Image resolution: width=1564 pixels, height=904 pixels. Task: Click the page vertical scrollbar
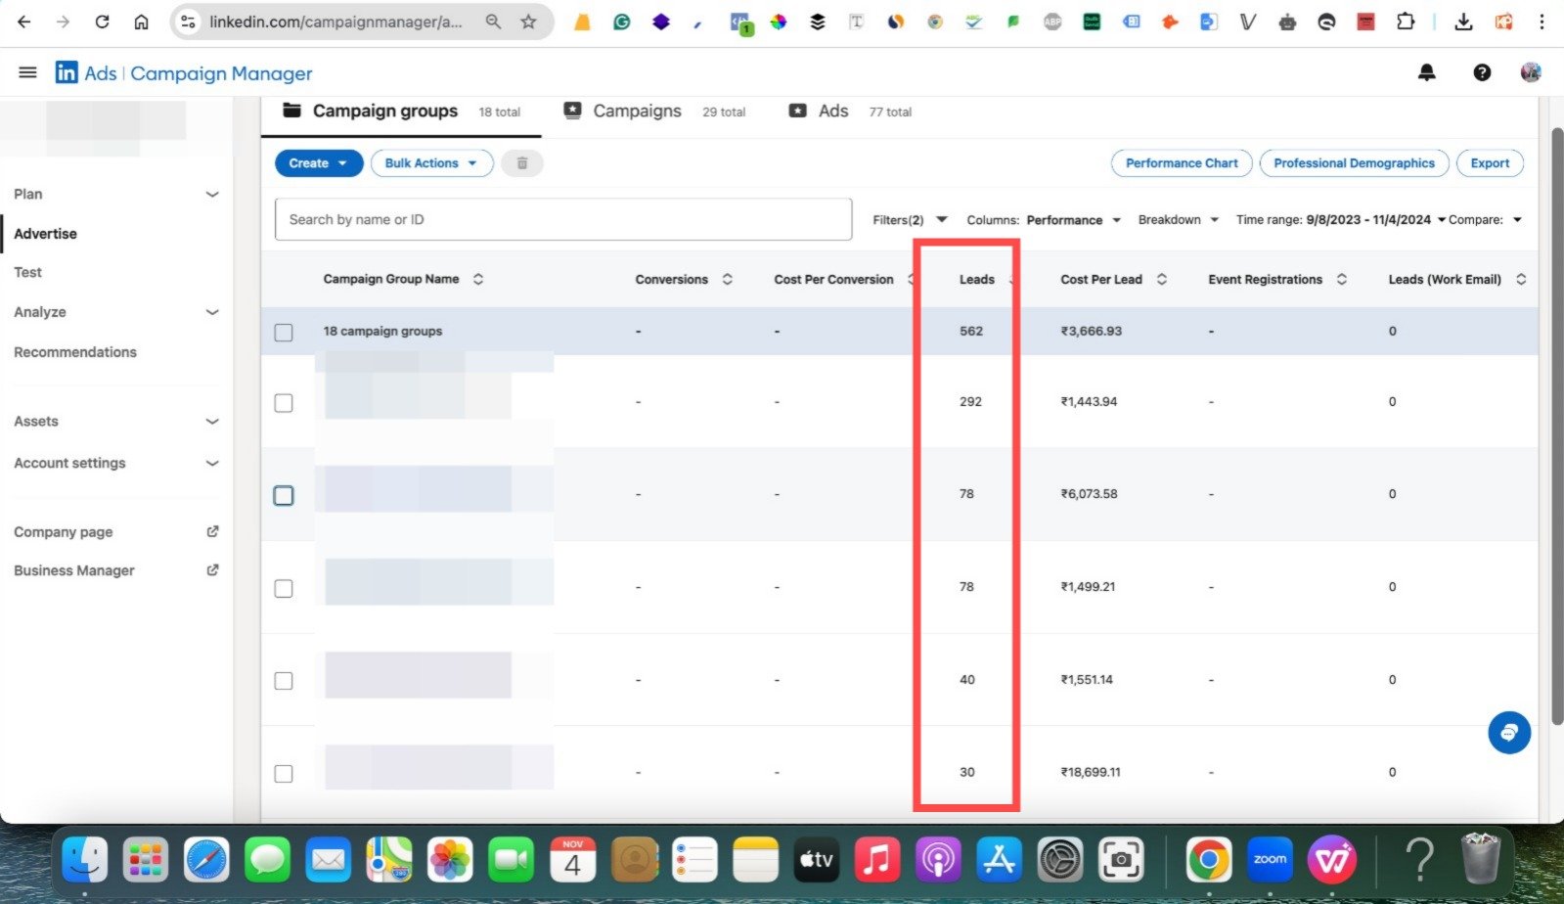(x=1556, y=426)
